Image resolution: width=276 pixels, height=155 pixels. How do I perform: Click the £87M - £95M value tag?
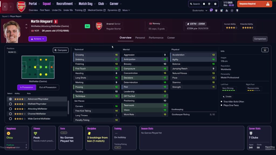click(x=196, y=24)
